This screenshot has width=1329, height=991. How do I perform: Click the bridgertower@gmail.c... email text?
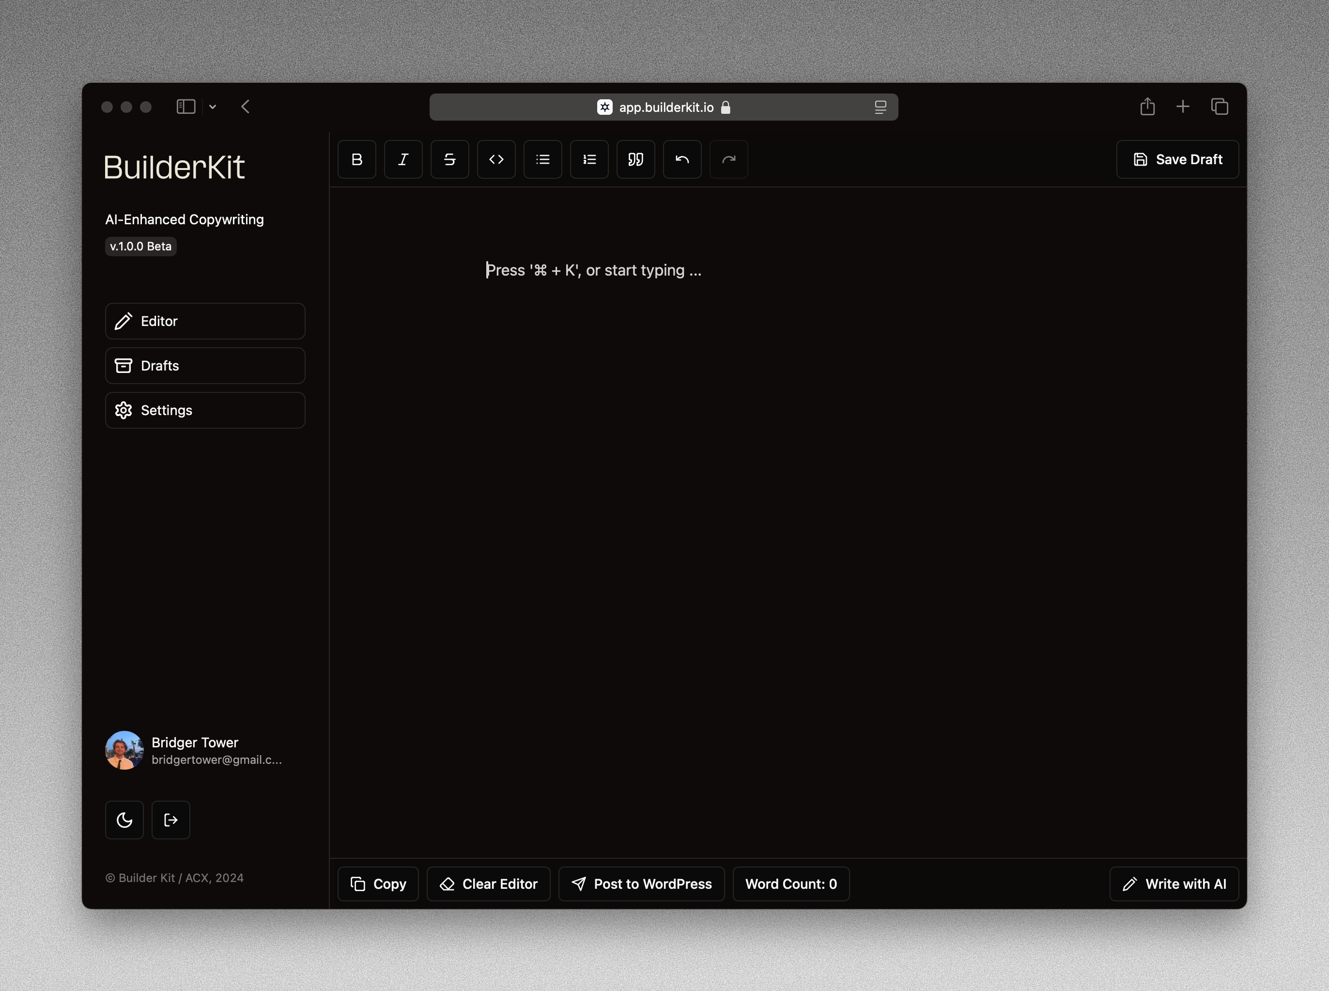tap(216, 760)
